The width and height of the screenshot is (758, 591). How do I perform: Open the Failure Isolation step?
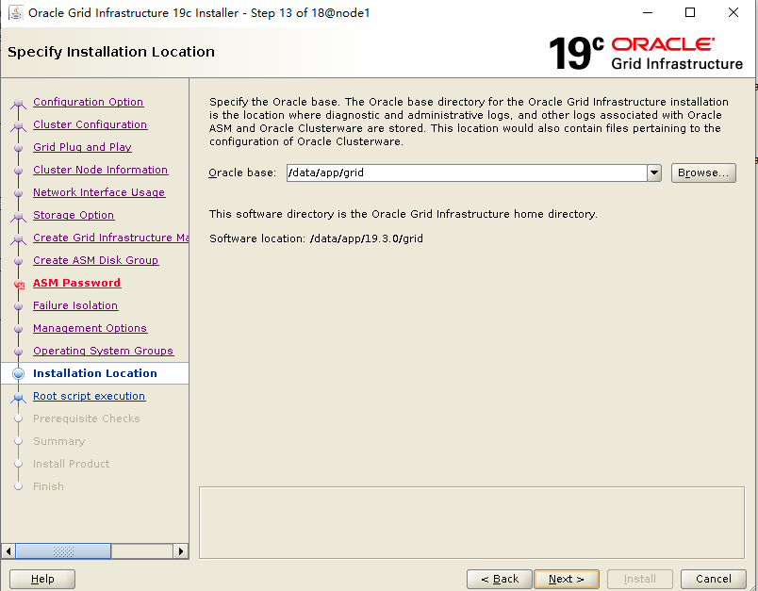tap(75, 305)
